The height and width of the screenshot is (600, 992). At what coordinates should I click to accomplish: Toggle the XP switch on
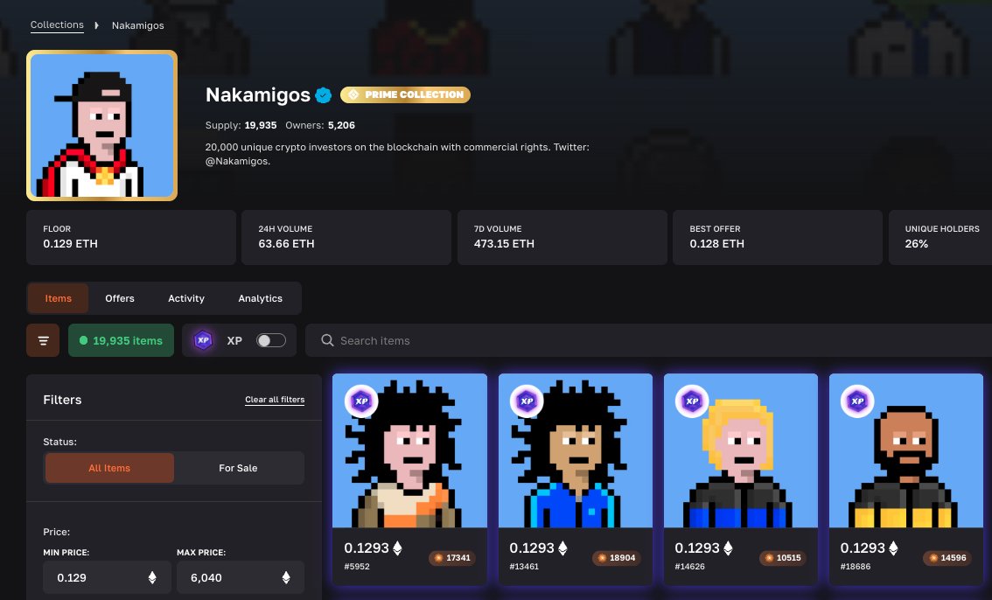271,340
